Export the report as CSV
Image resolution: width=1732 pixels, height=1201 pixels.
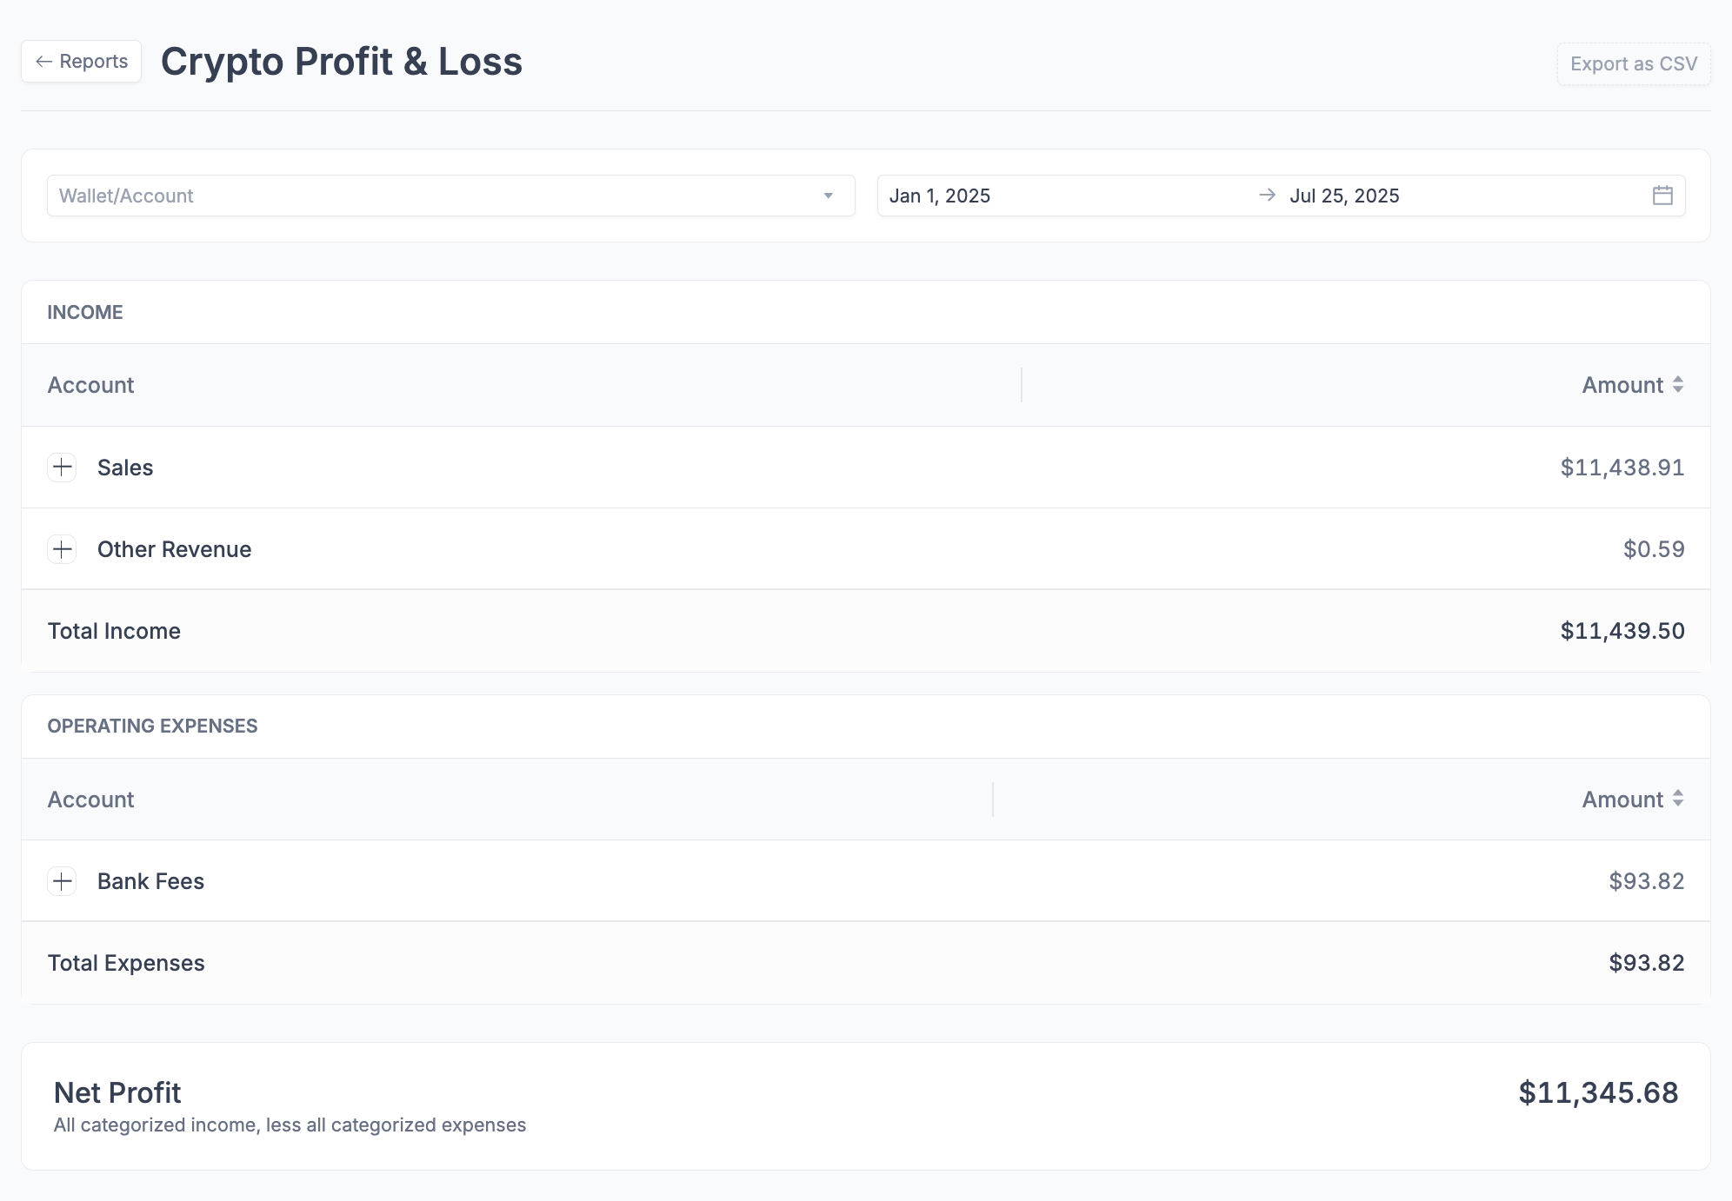click(1633, 64)
